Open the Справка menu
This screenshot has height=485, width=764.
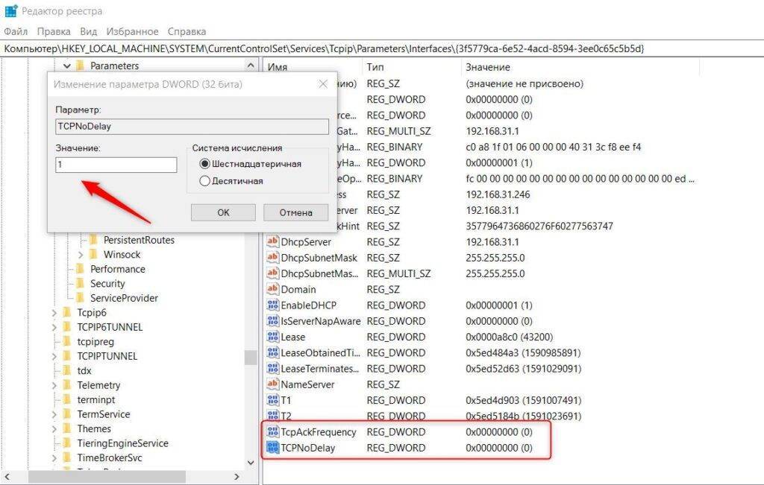pyautogui.click(x=187, y=31)
